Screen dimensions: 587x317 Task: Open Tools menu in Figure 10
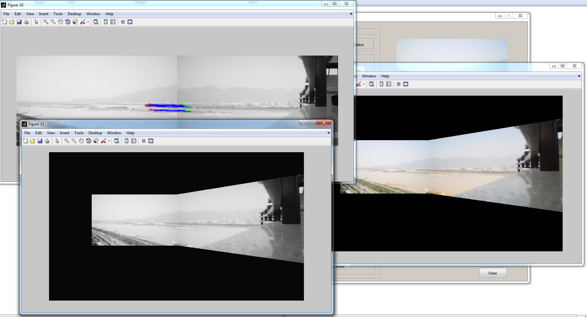pyautogui.click(x=58, y=14)
